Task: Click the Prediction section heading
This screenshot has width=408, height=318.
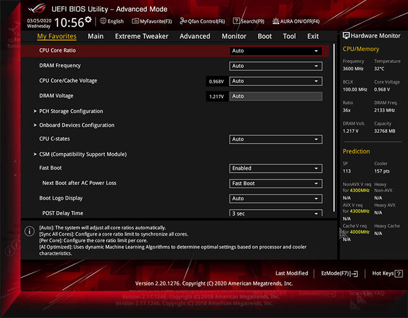Action: [356, 152]
